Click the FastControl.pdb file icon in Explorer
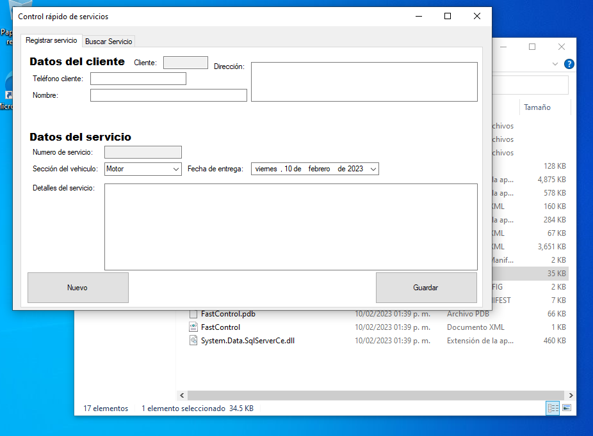This screenshot has width=593, height=436. [193, 314]
